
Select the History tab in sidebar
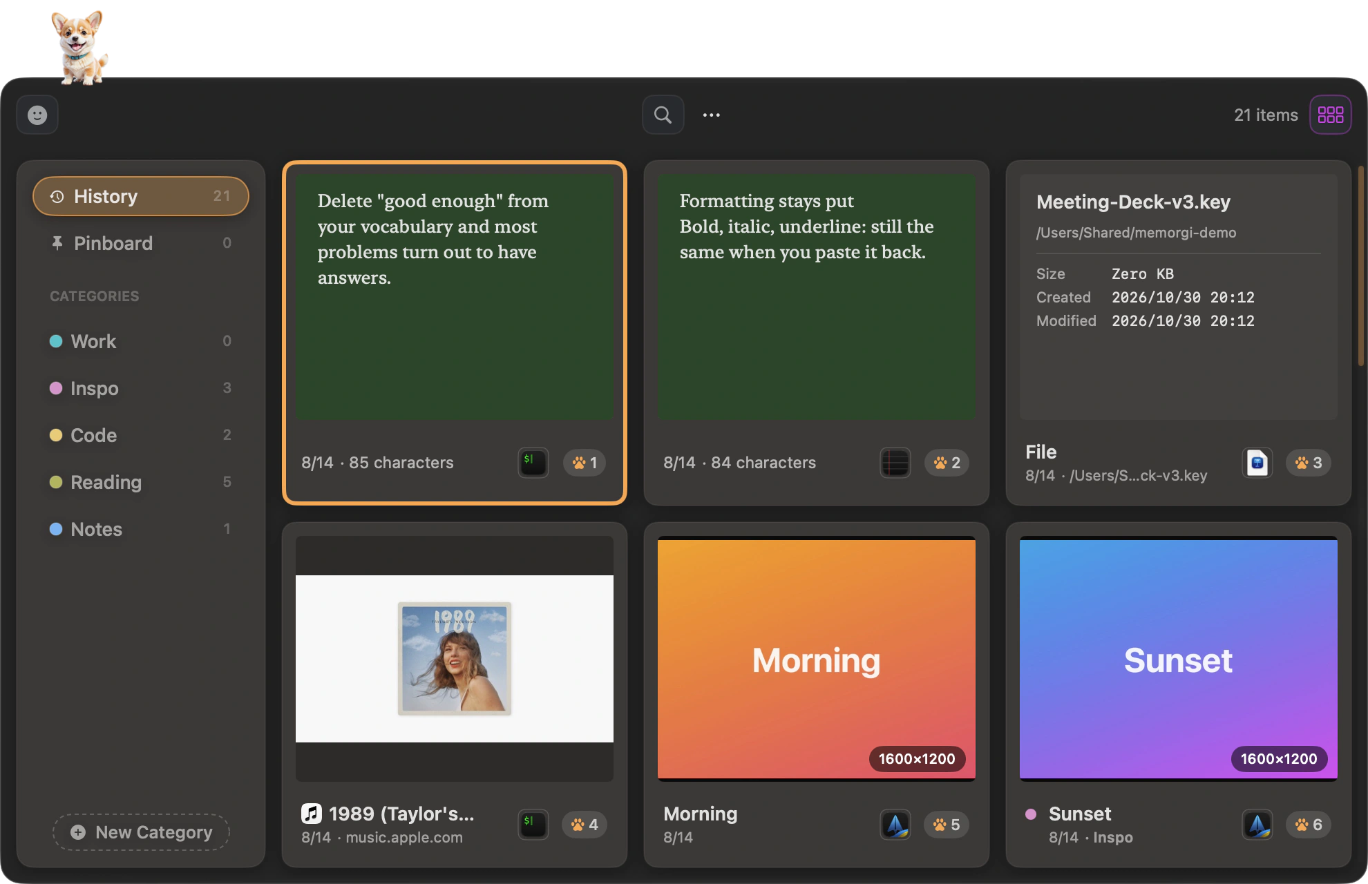[x=141, y=196]
